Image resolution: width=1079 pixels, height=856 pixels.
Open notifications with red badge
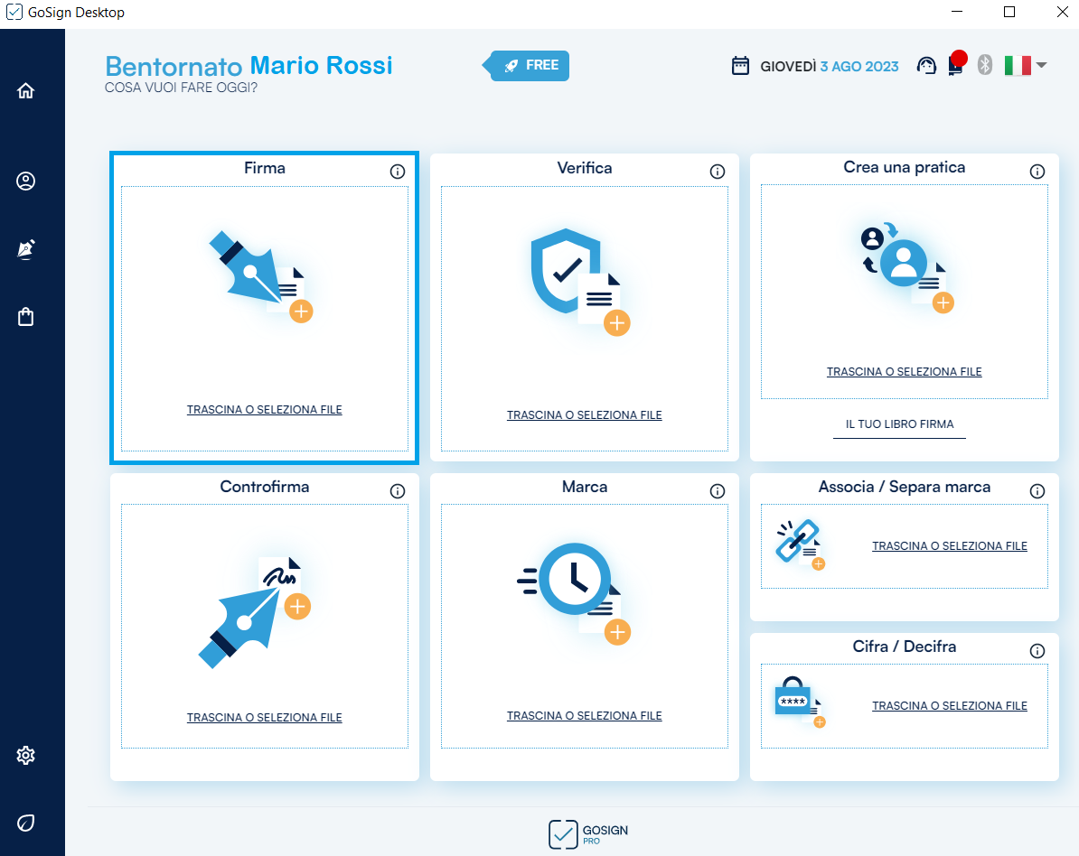(955, 65)
